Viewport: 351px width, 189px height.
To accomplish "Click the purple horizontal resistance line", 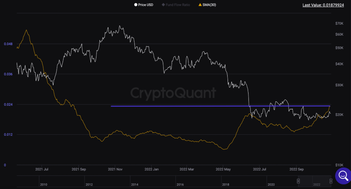I will (220, 106).
